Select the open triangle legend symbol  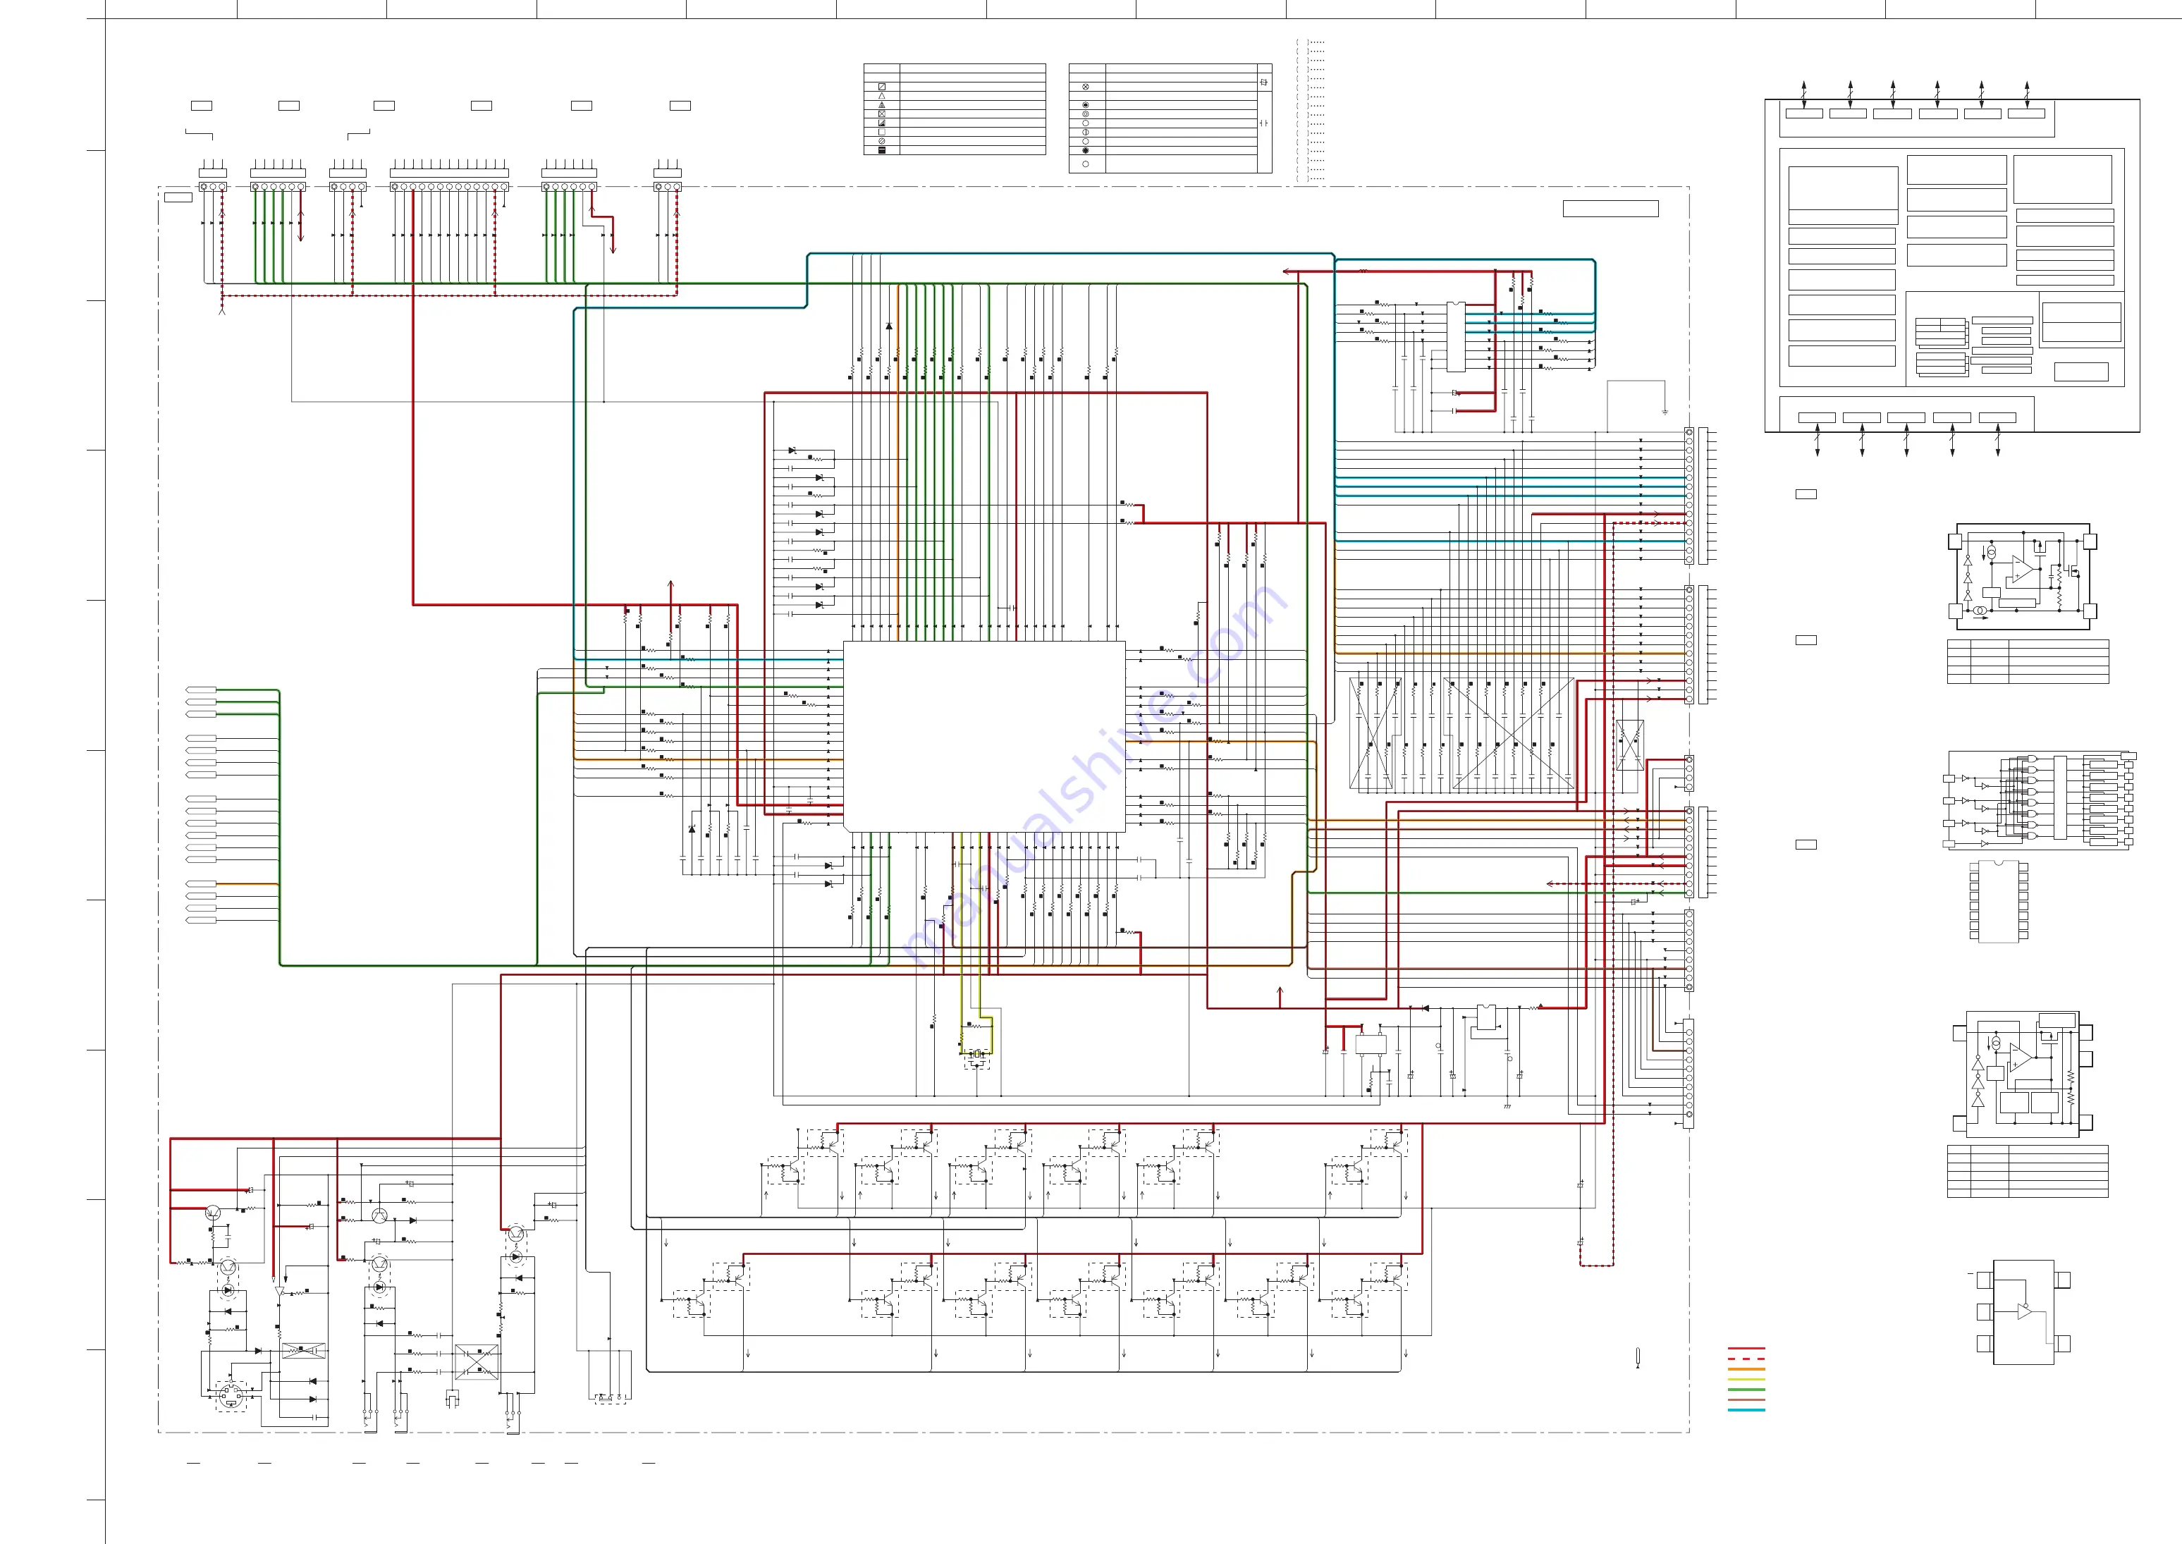point(882,96)
